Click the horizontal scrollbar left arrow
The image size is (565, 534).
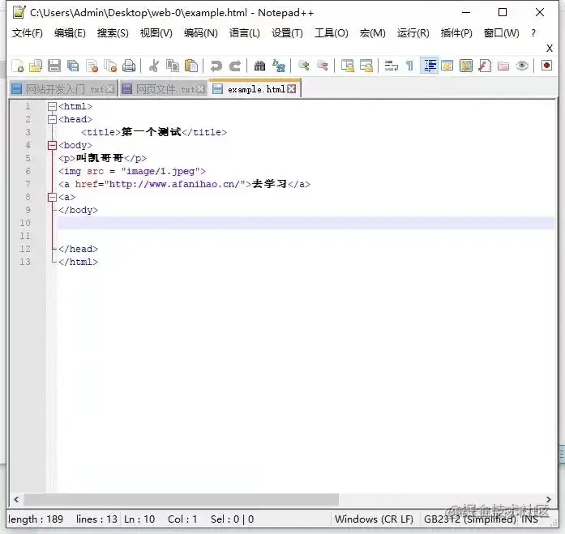click(x=16, y=499)
